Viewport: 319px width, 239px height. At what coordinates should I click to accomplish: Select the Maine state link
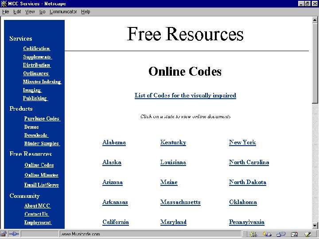[x=169, y=182]
